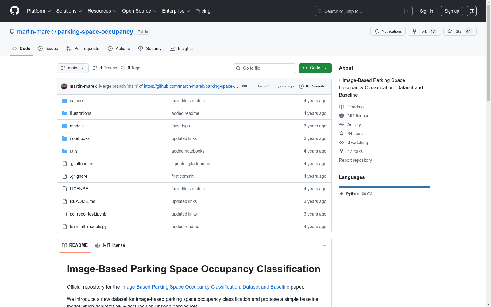Expand the commit message ellipsis icon
This screenshot has height=307, width=491.
[x=245, y=86]
